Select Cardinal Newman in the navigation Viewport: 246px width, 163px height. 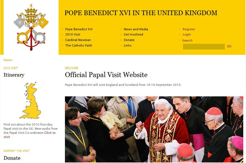pyautogui.click(x=78, y=40)
